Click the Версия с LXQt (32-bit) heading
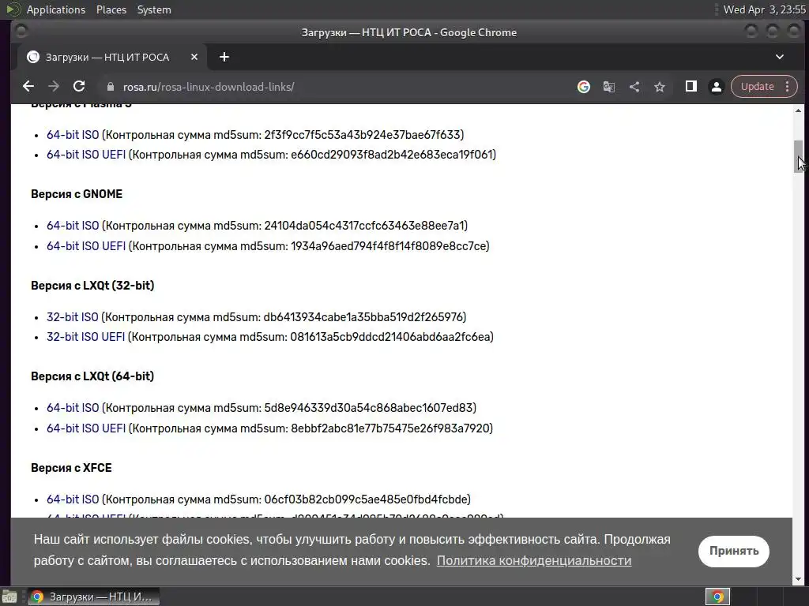Viewport: 809px width, 606px height. [x=92, y=286]
